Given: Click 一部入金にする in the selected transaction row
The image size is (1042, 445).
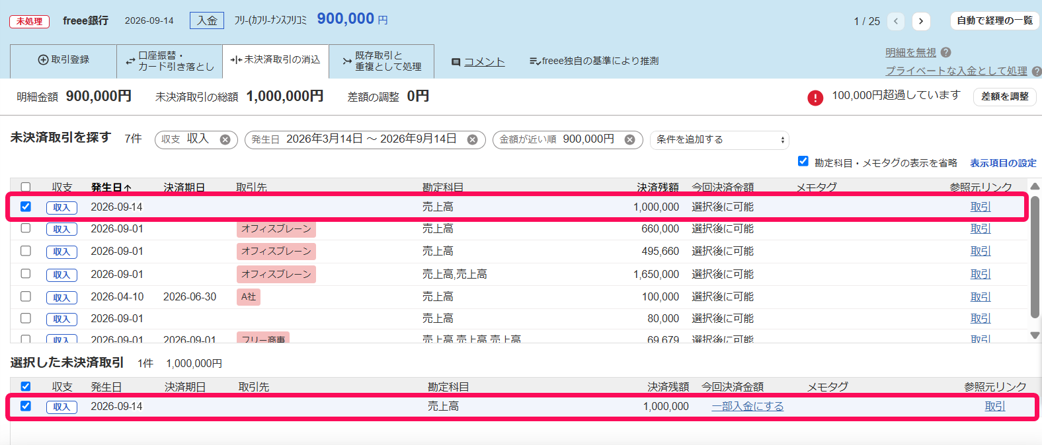Looking at the screenshot, I should (x=747, y=407).
